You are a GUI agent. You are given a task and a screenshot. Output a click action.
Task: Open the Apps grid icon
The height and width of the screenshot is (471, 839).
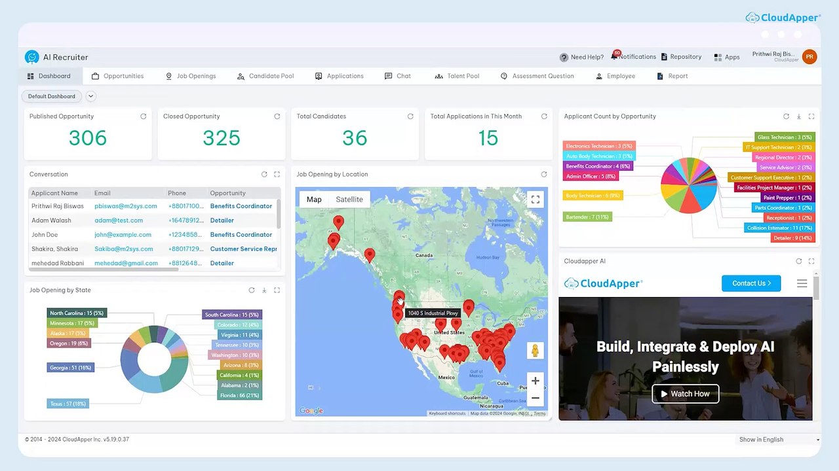[x=718, y=57]
